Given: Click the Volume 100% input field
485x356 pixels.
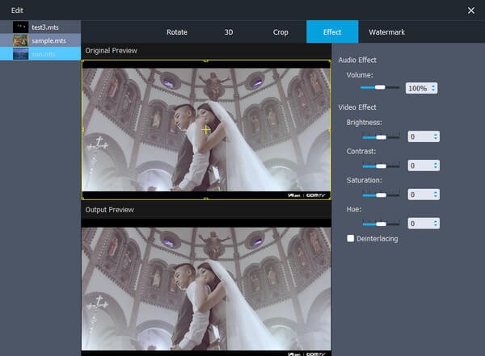Looking at the screenshot, I should (x=421, y=88).
